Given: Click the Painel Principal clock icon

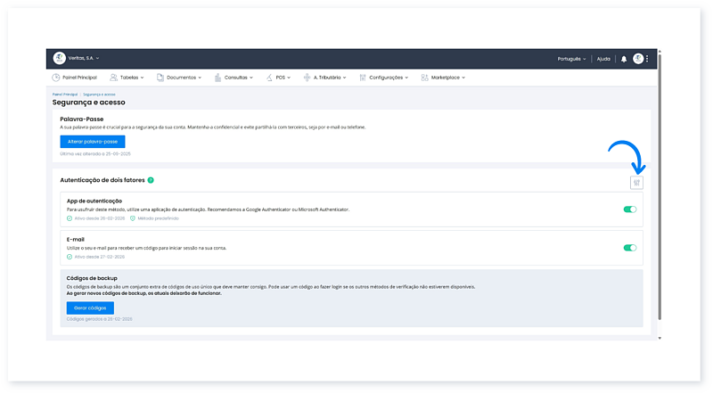Looking at the screenshot, I should (x=56, y=78).
